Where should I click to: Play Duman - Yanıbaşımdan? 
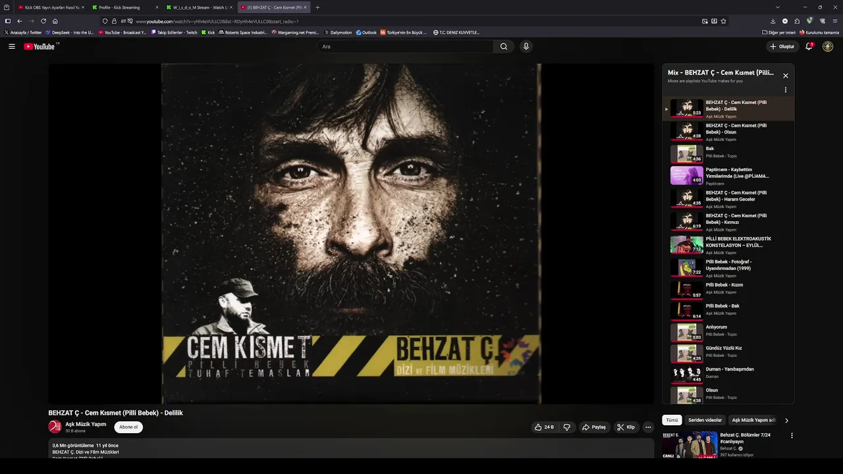coord(728,374)
